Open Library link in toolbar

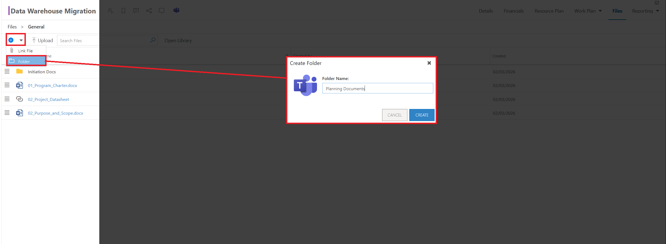pos(178,41)
